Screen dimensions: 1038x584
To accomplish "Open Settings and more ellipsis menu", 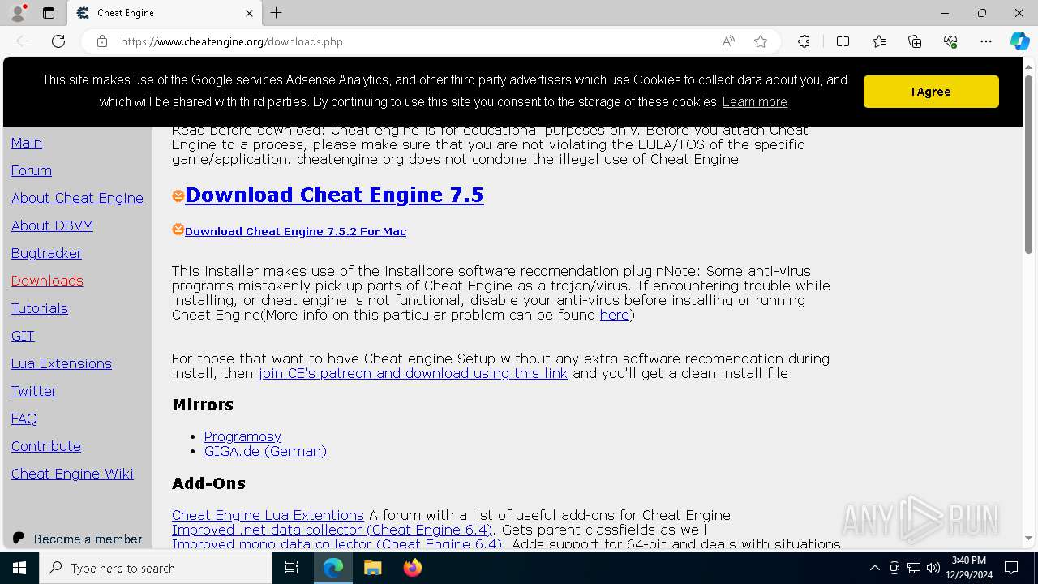I will point(986,41).
